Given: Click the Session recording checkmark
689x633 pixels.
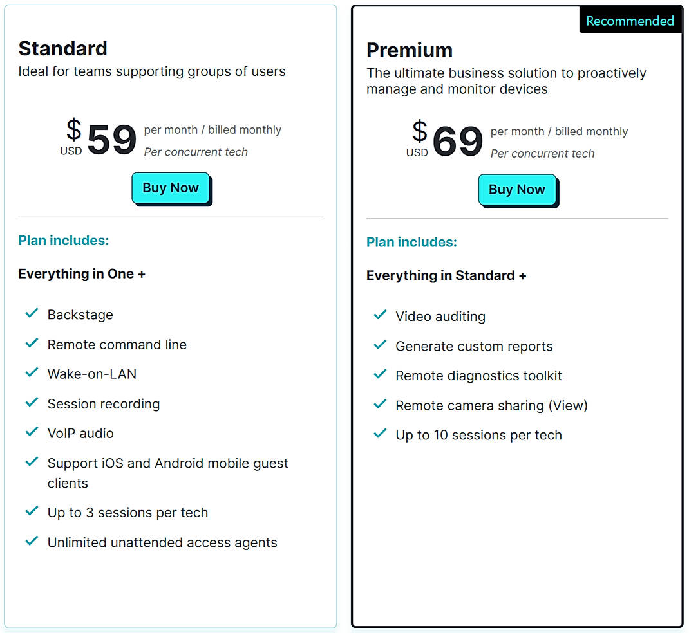Looking at the screenshot, I should pyautogui.click(x=32, y=403).
